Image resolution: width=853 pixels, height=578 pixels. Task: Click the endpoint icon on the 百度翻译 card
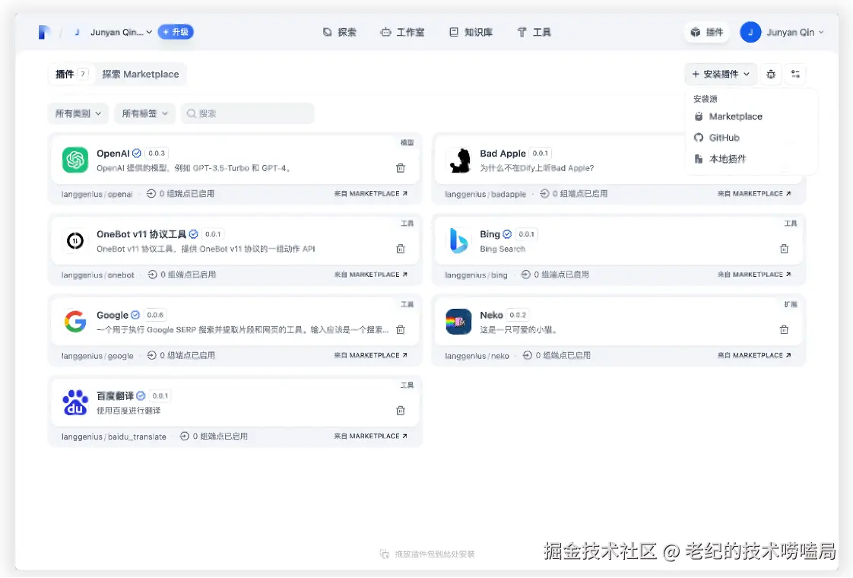(185, 436)
